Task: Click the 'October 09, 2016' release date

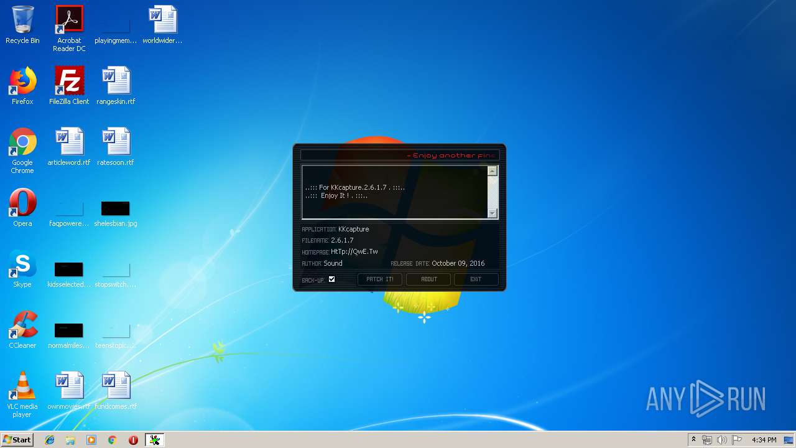Action: 458,263
